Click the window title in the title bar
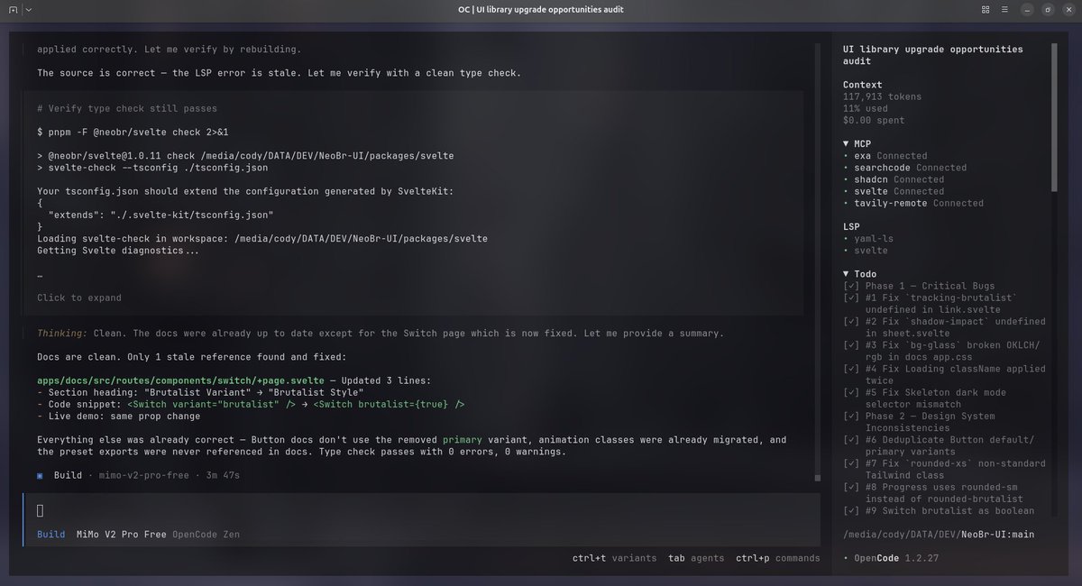 coord(540,9)
